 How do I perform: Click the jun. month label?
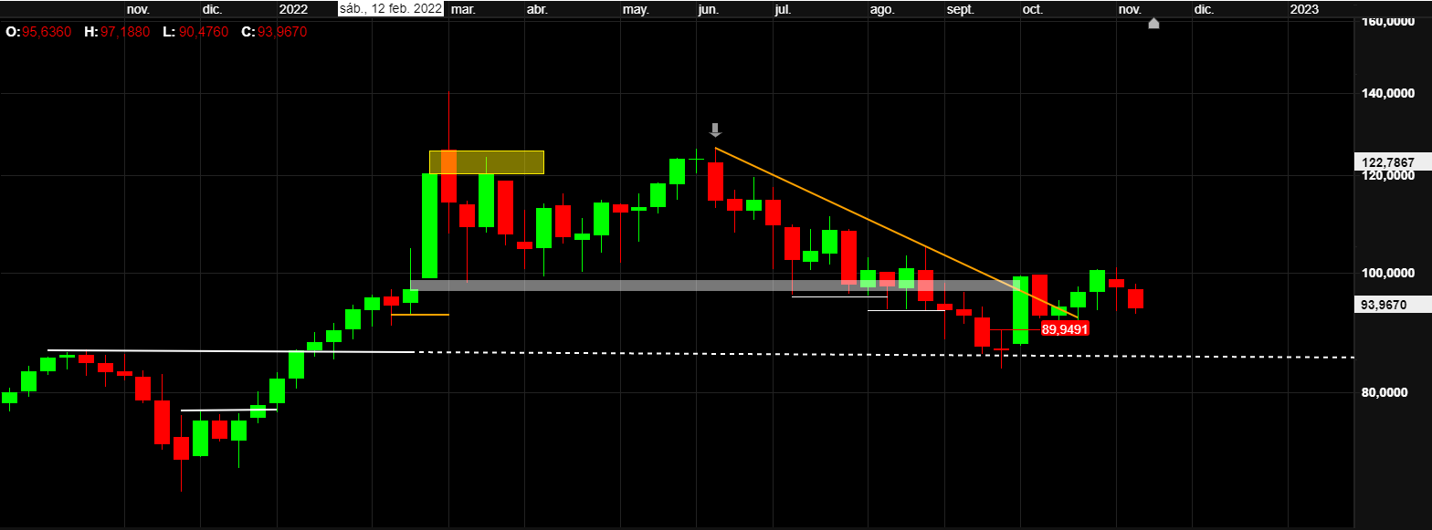click(x=708, y=9)
